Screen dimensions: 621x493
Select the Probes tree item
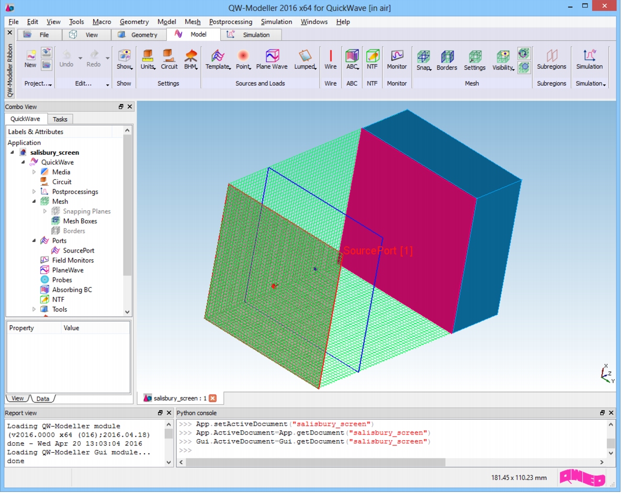[x=62, y=280]
